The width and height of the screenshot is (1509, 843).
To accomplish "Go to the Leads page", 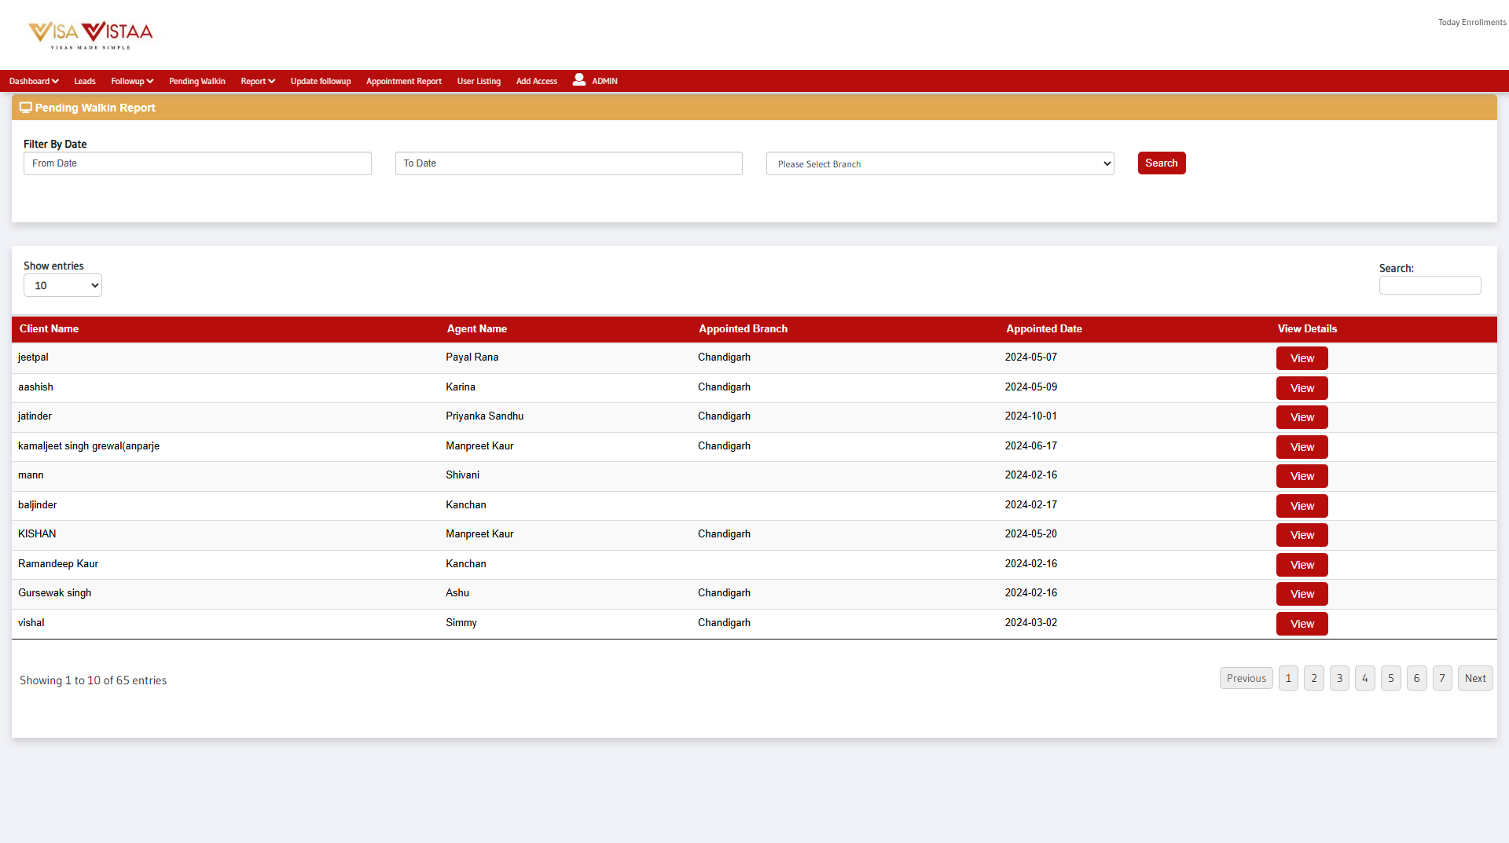I will [85, 81].
